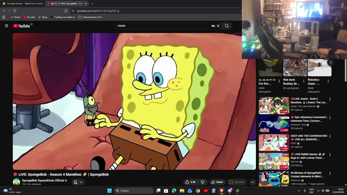This screenshot has width=347, height=195.
Task: Click the Windows taskbar Zoeken search box
Action: 134,191
